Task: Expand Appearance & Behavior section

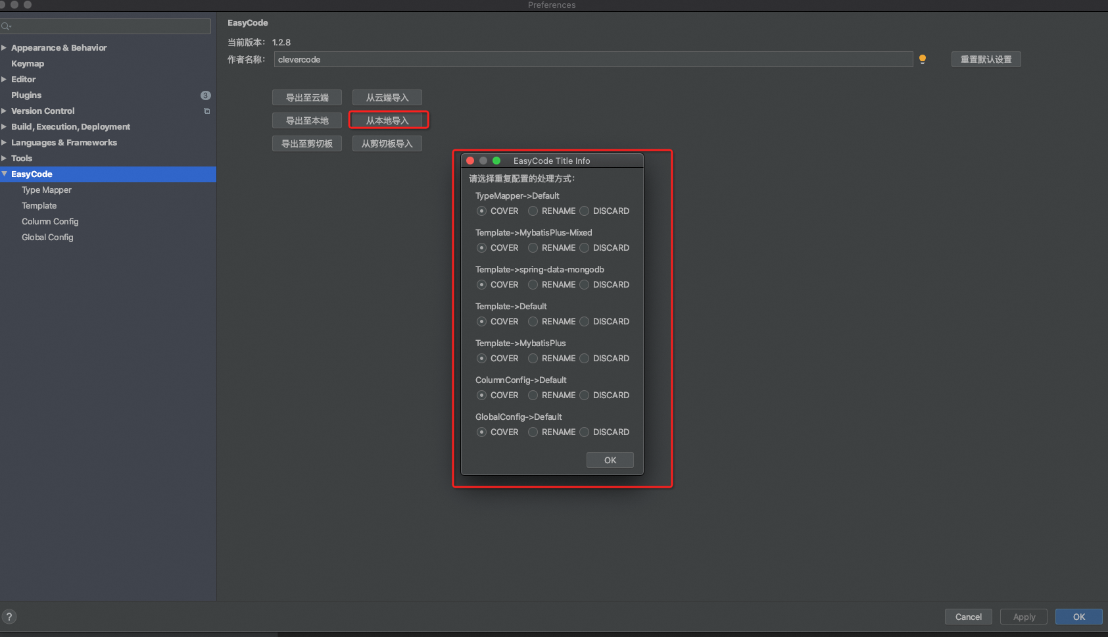Action: (x=4, y=48)
